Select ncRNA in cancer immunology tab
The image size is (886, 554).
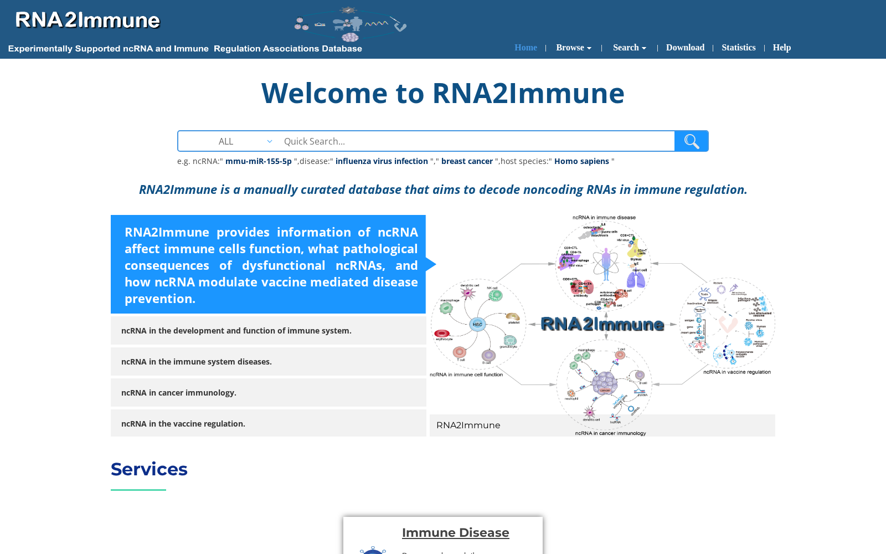[x=268, y=393]
